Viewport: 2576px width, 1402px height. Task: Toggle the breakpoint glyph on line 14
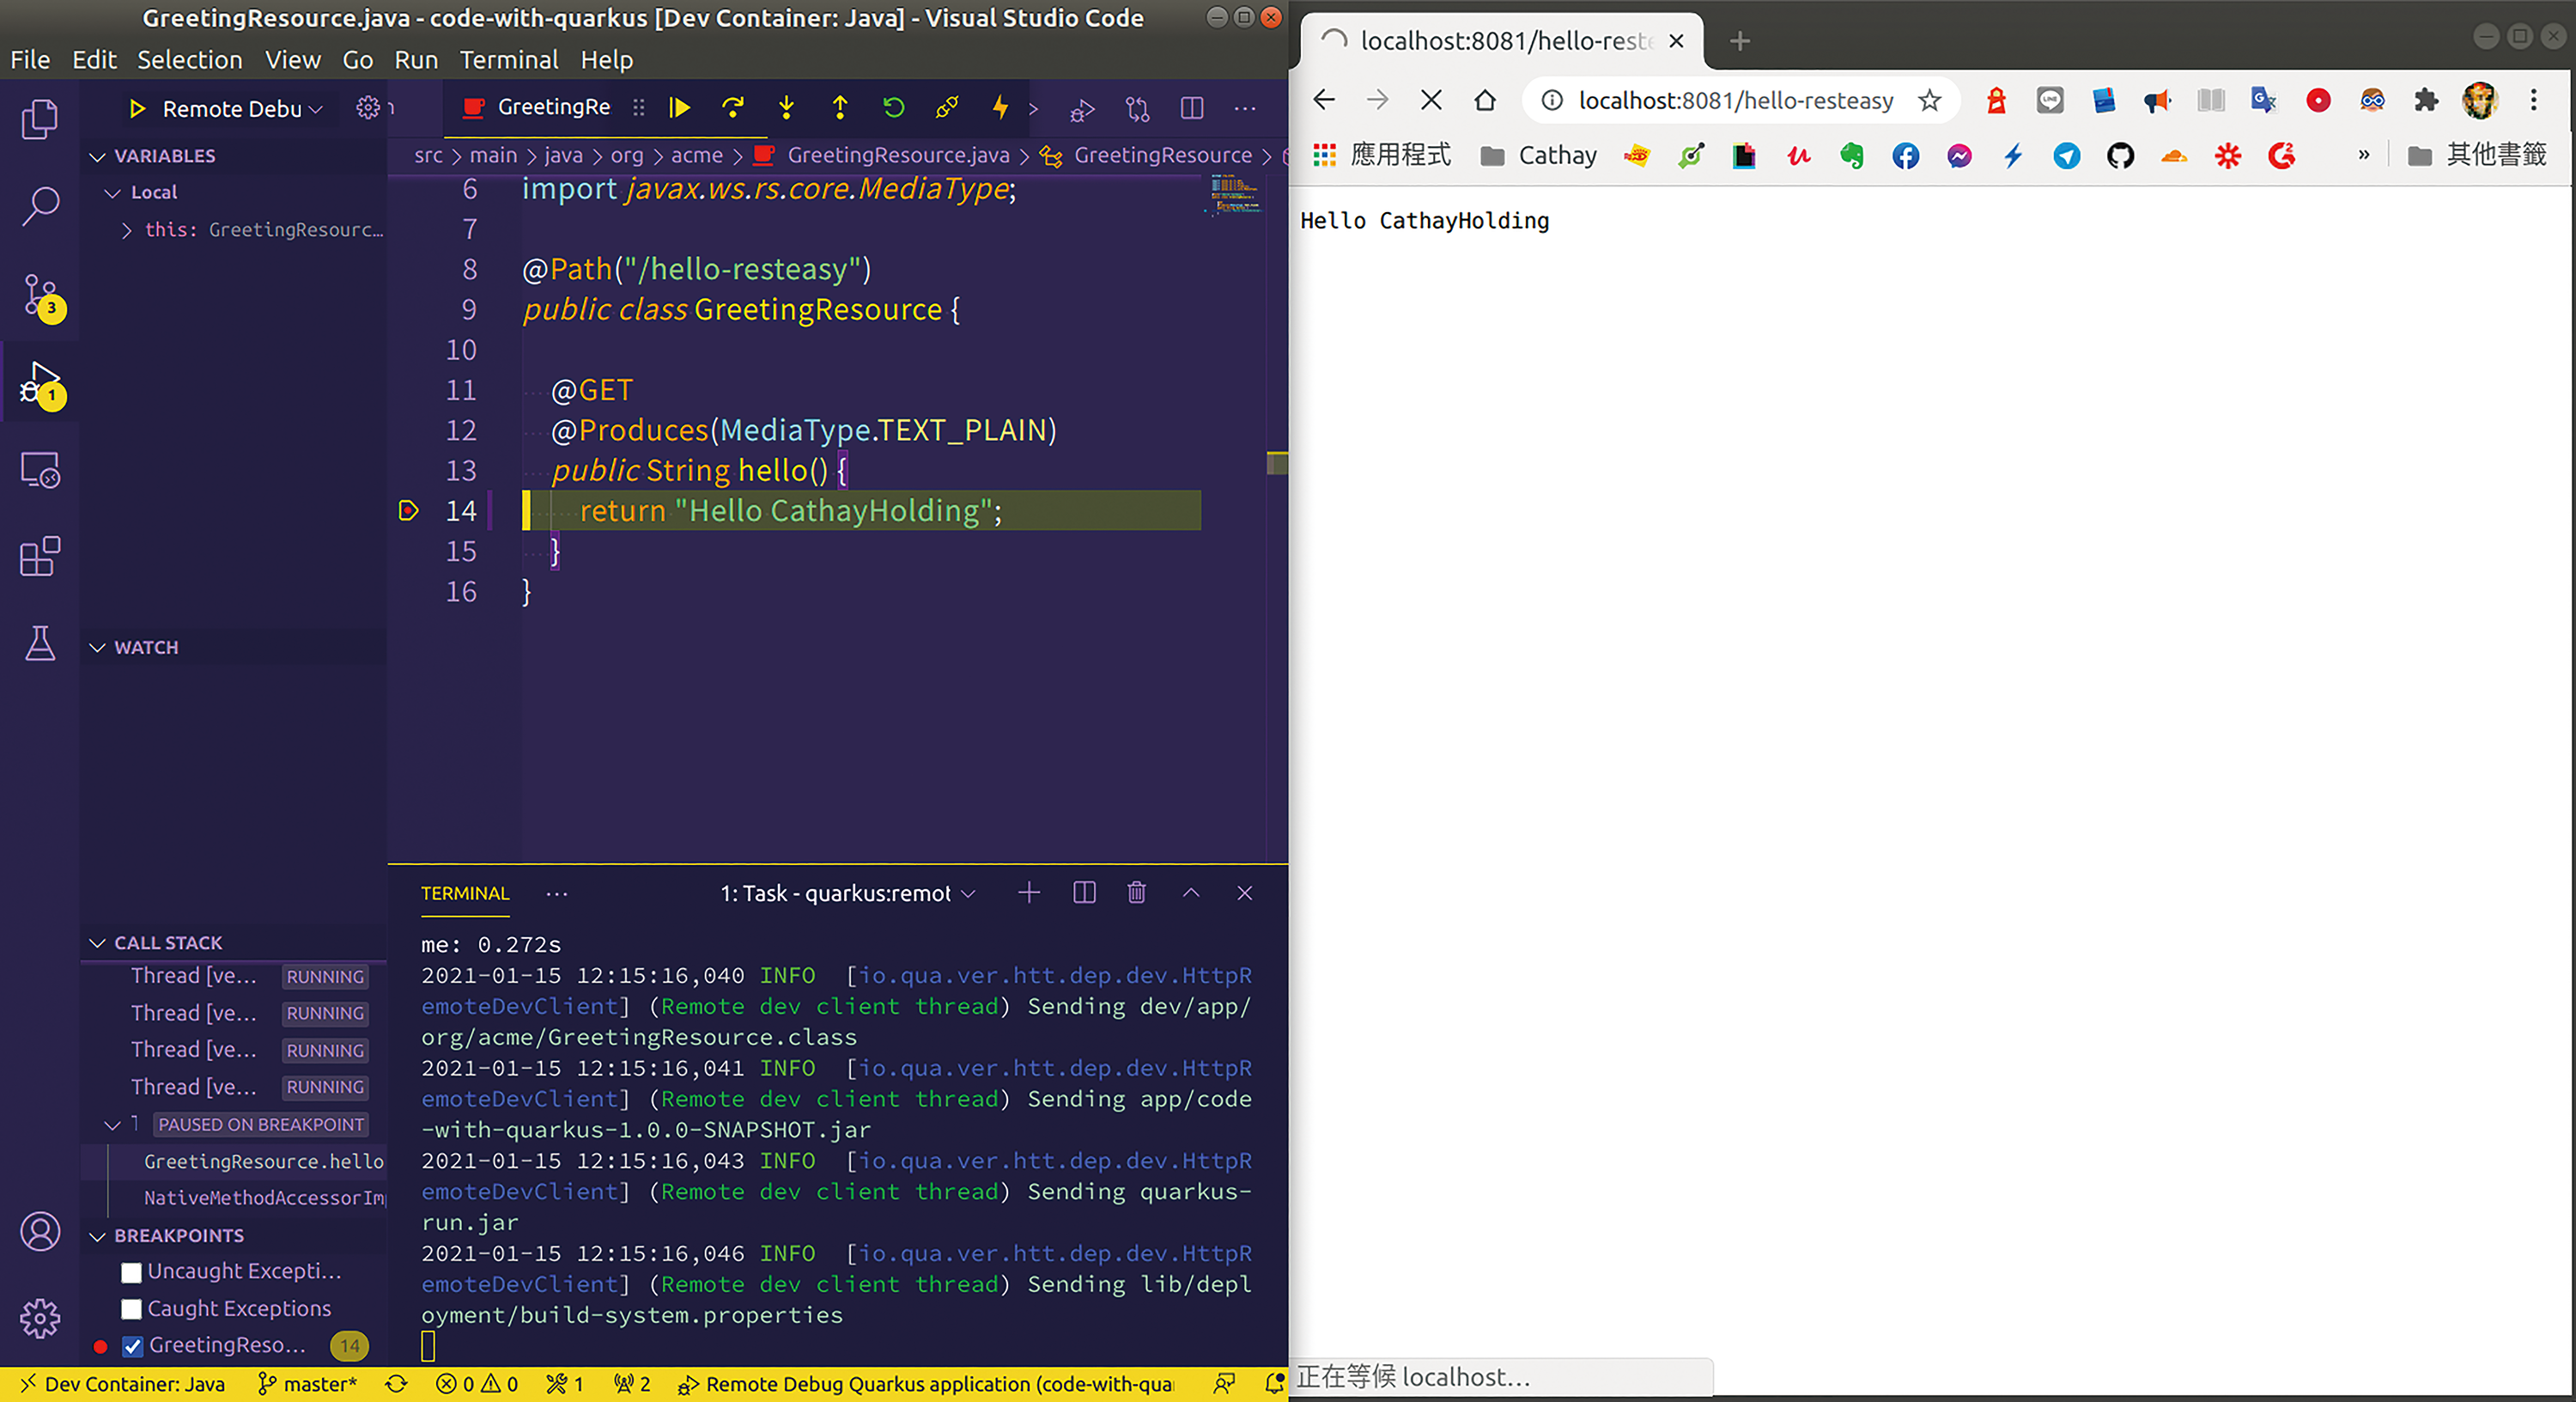(408, 510)
